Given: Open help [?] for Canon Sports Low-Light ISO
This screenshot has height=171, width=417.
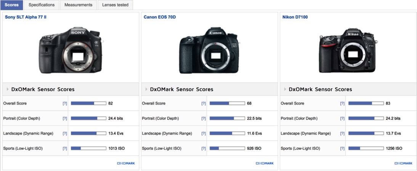Looking at the screenshot, I should (x=204, y=149).
